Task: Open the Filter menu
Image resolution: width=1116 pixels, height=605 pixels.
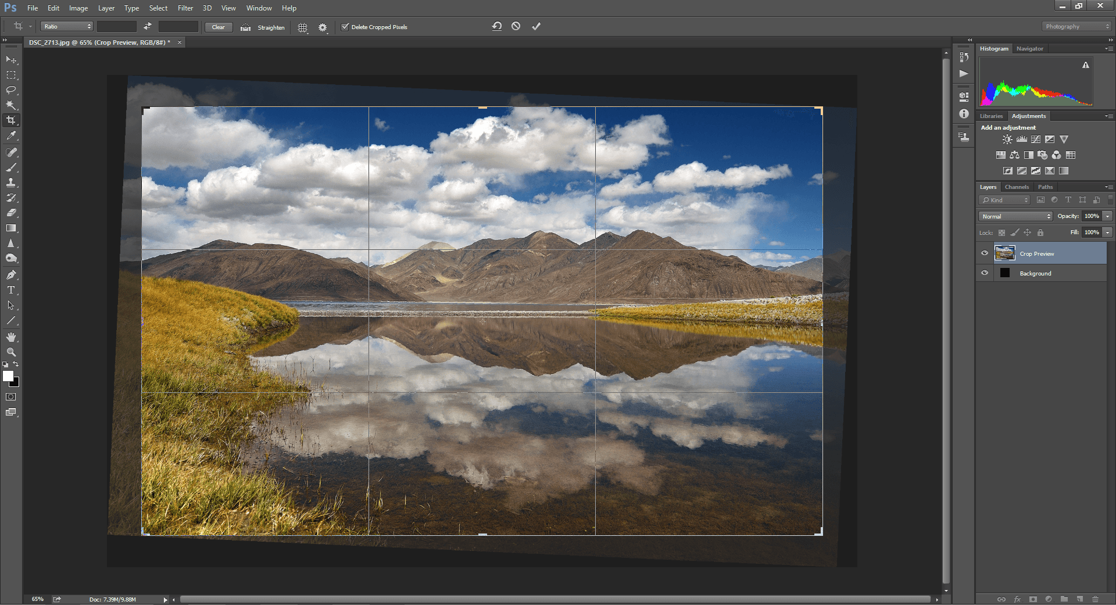Action: (185, 8)
